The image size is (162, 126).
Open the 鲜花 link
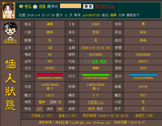tap(28, 7)
